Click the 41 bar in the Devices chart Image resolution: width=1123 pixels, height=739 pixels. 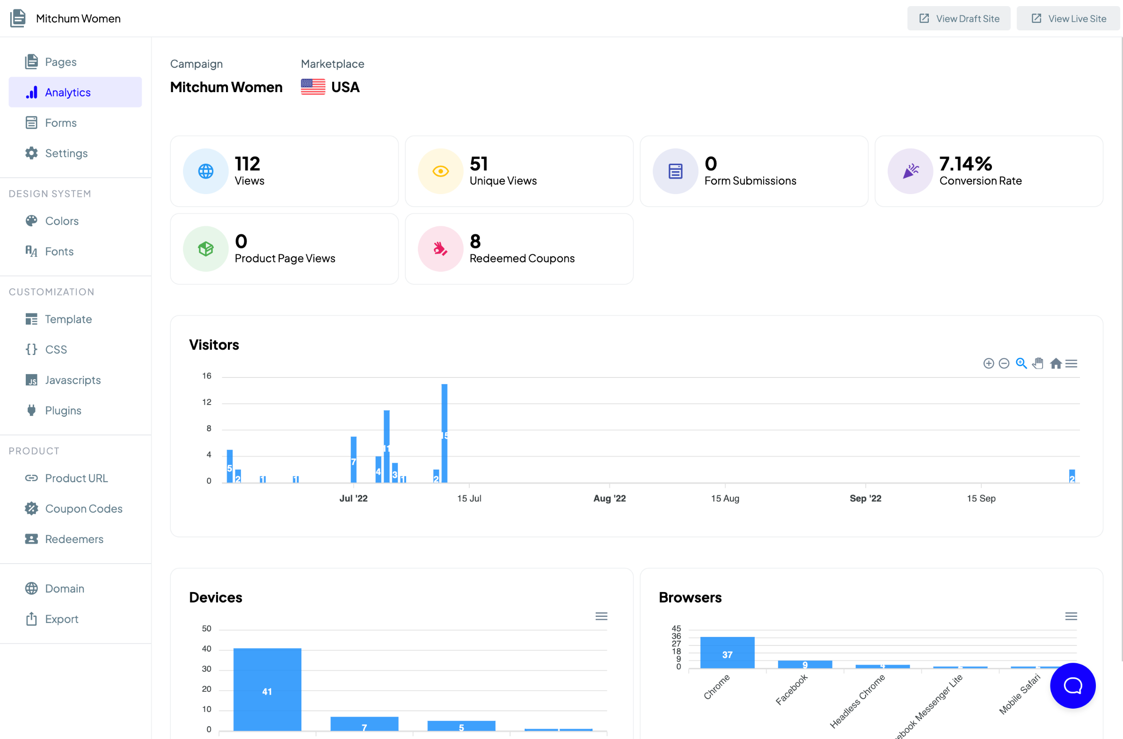(267, 689)
